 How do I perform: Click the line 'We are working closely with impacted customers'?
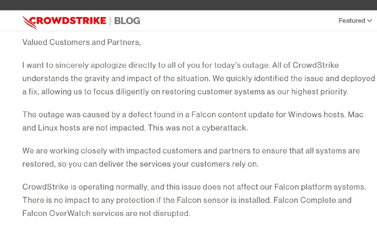tap(191, 151)
